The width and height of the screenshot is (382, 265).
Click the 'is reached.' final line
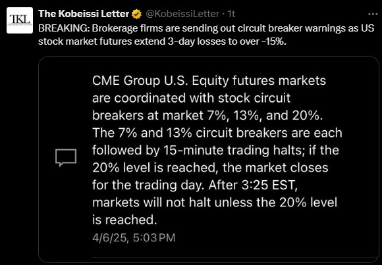tap(124, 220)
